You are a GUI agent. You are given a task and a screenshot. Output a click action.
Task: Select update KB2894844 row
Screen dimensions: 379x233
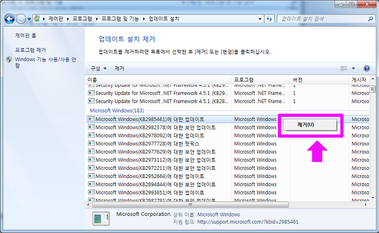click(228, 184)
